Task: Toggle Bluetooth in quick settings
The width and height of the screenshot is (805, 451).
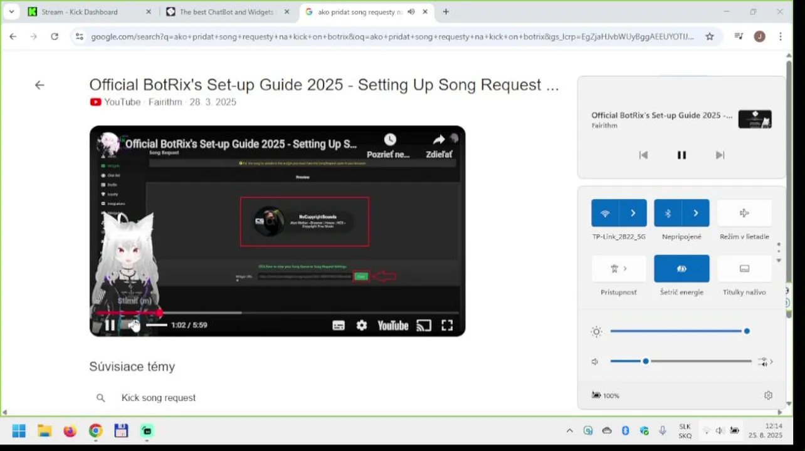Action: (668, 213)
